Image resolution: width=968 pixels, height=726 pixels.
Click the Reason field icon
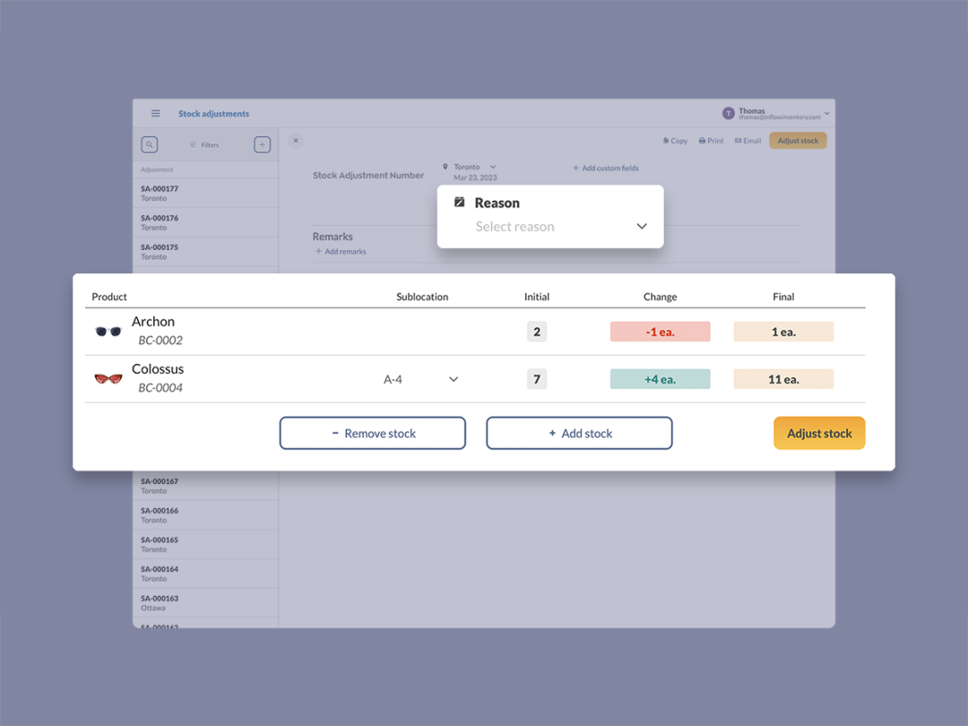click(x=461, y=203)
